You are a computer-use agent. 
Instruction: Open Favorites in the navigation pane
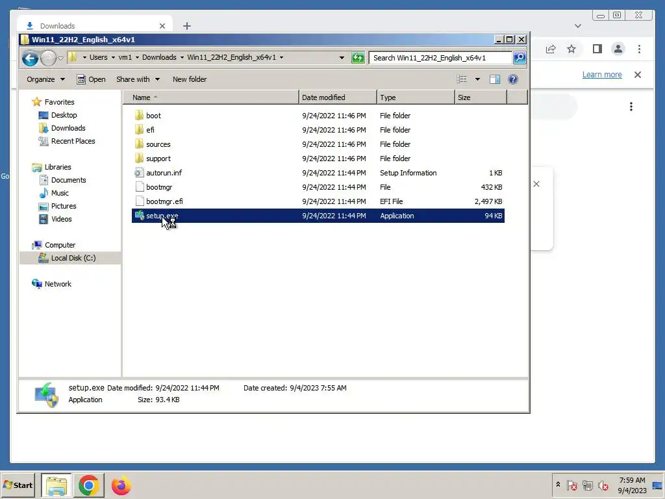click(53, 102)
